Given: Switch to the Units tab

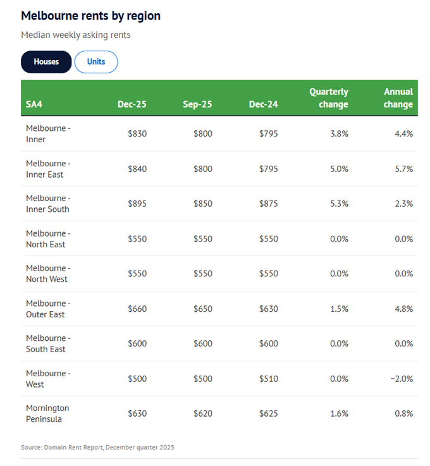Looking at the screenshot, I should [x=96, y=62].
